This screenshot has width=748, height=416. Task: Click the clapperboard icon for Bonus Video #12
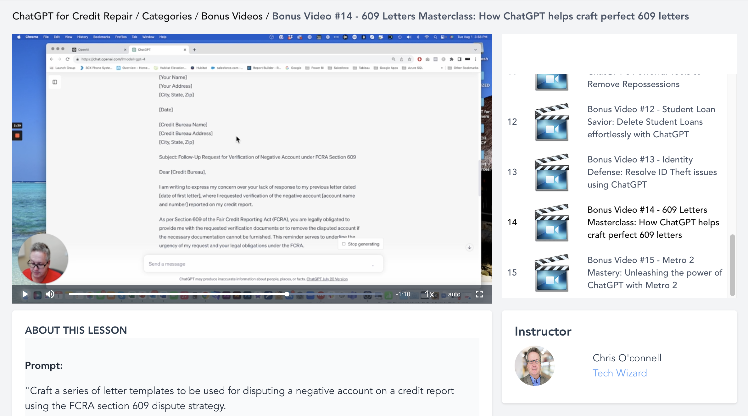click(x=552, y=122)
